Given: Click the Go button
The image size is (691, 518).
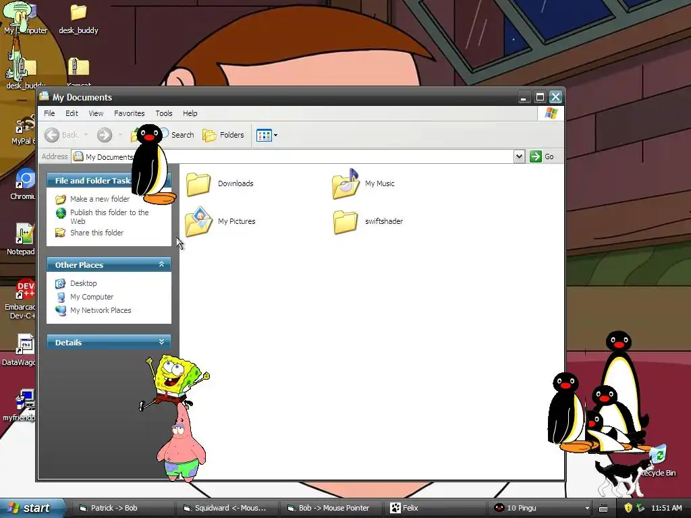Looking at the screenshot, I should click(542, 156).
